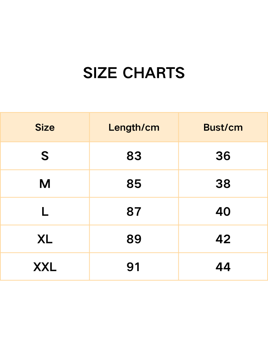Pick the bust value 38
Image resolution: width=268 pixels, height=357 pixels.
(223, 184)
